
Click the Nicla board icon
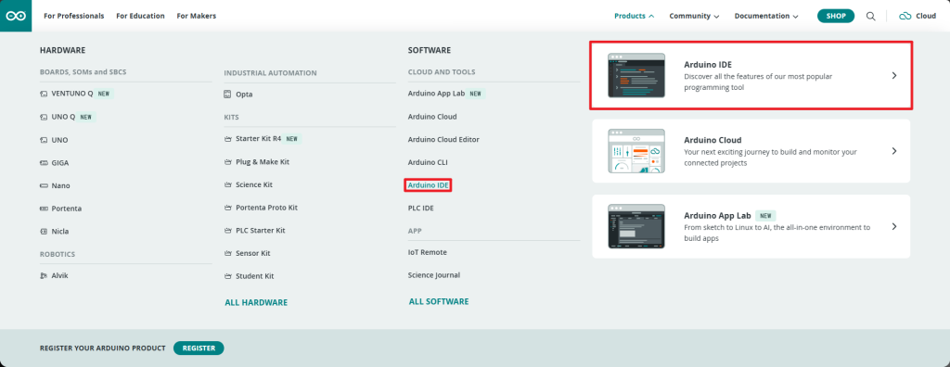tap(44, 232)
